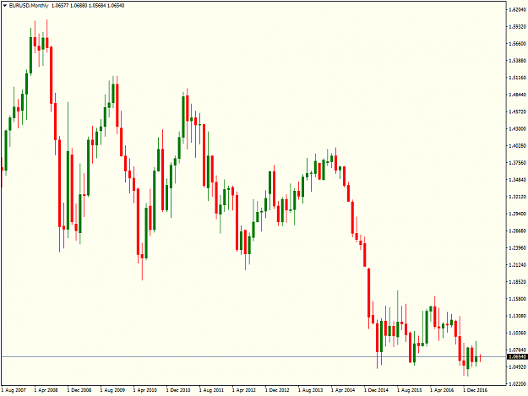The height and width of the screenshot is (396, 528).
Task: Click the 1 Aug 2013 date label
Action: [x=311, y=390]
